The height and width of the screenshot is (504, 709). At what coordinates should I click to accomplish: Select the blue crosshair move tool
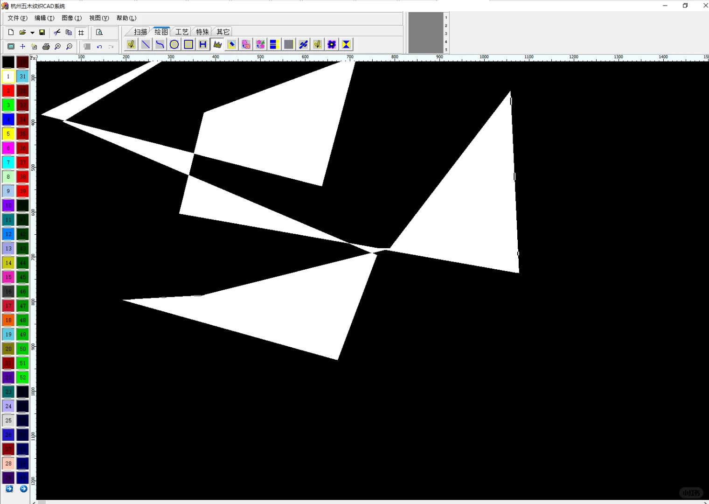click(x=22, y=47)
